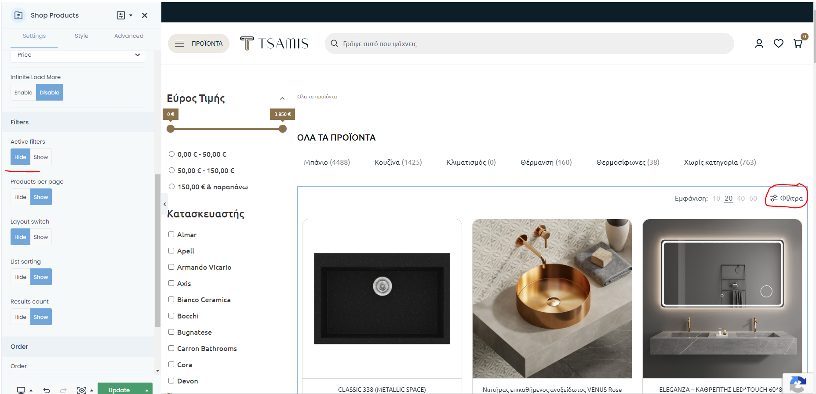Screen dimensions: 816x394
Task: Open the shopping cart icon
Action: (798, 43)
